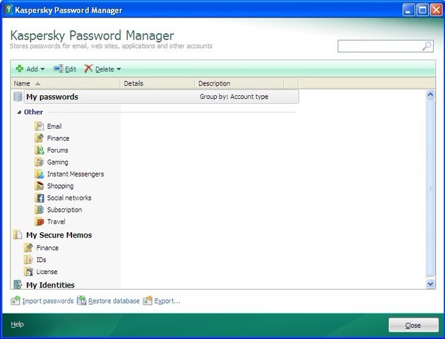Screen dimensions: 445x339
Task: Open the Add dropdown arrow
Action: pos(42,69)
